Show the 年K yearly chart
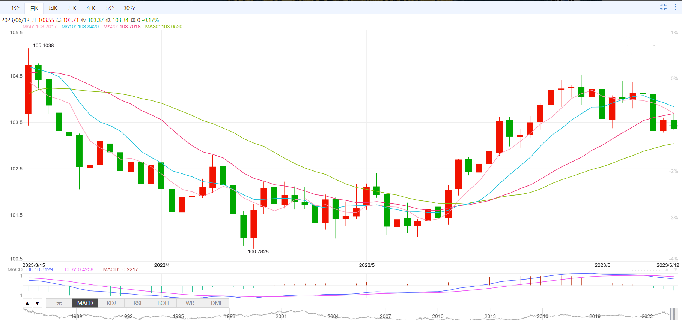Viewport: 682px width, 335px height. pyautogui.click(x=91, y=8)
